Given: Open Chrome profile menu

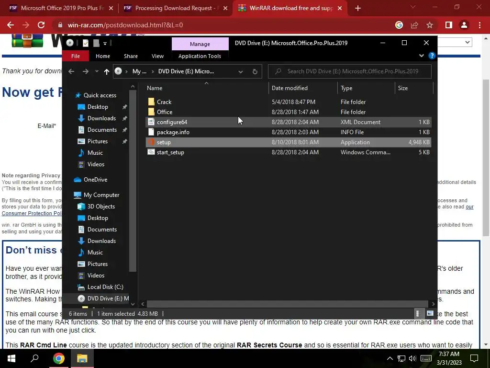Looking at the screenshot, I should click(x=464, y=25).
